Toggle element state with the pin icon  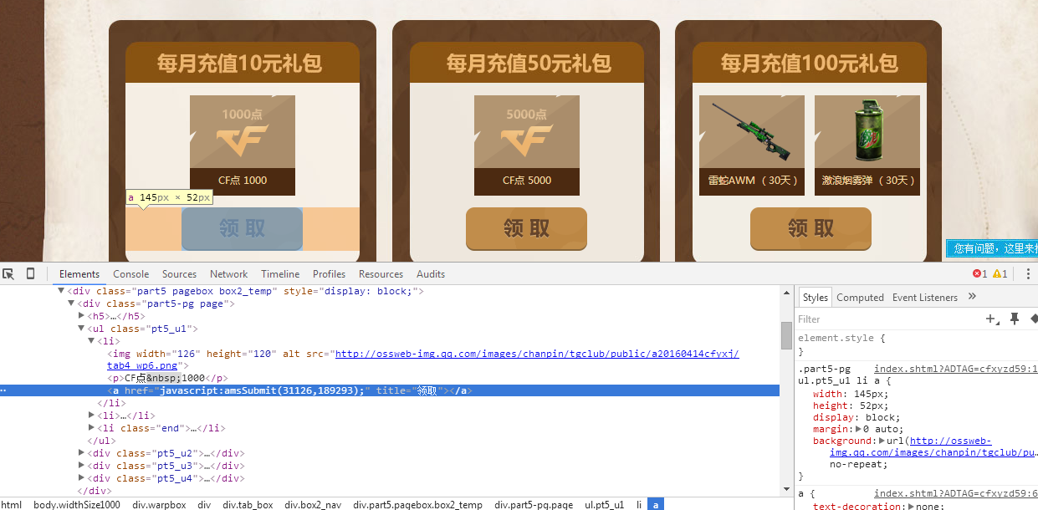coord(1015,319)
